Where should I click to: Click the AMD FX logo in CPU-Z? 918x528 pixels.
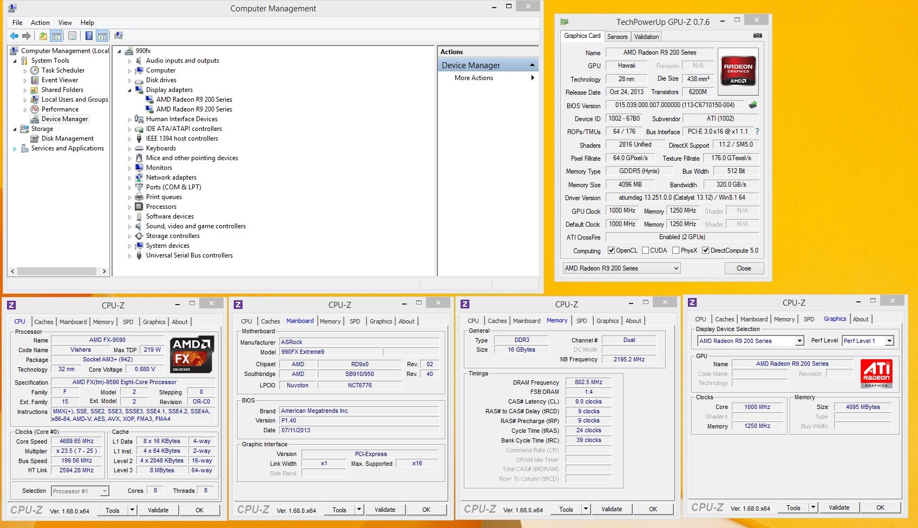[193, 354]
